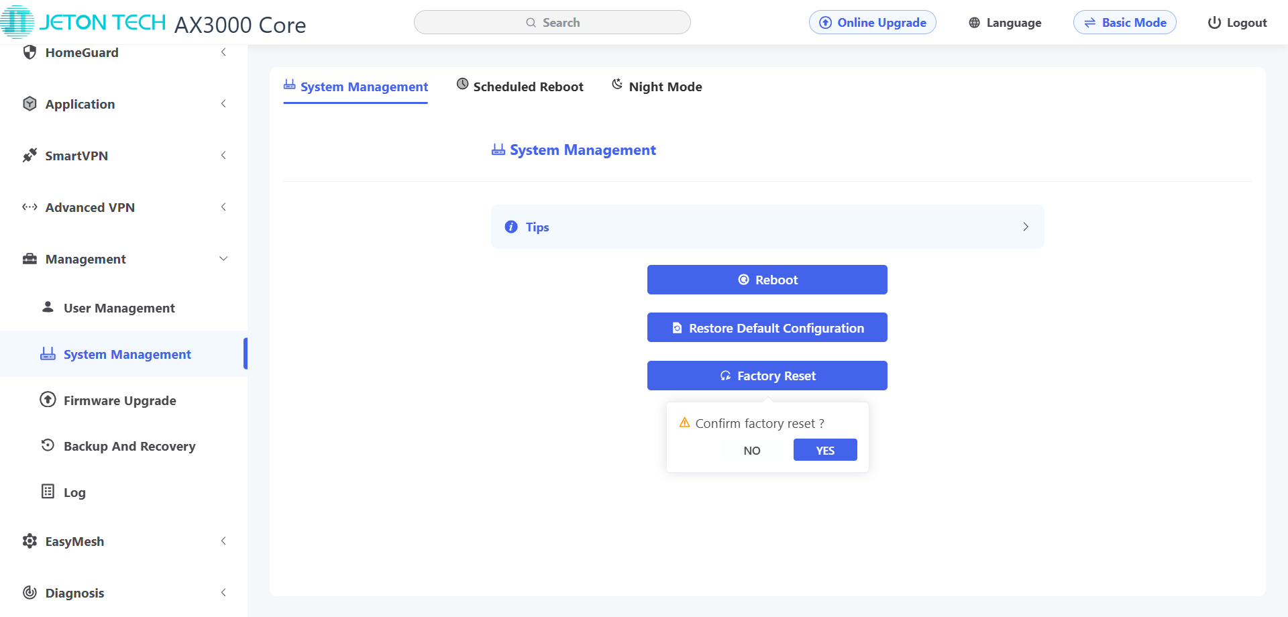
Task: Click the Backup And Recovery icon
Action: tap(48, 445)
